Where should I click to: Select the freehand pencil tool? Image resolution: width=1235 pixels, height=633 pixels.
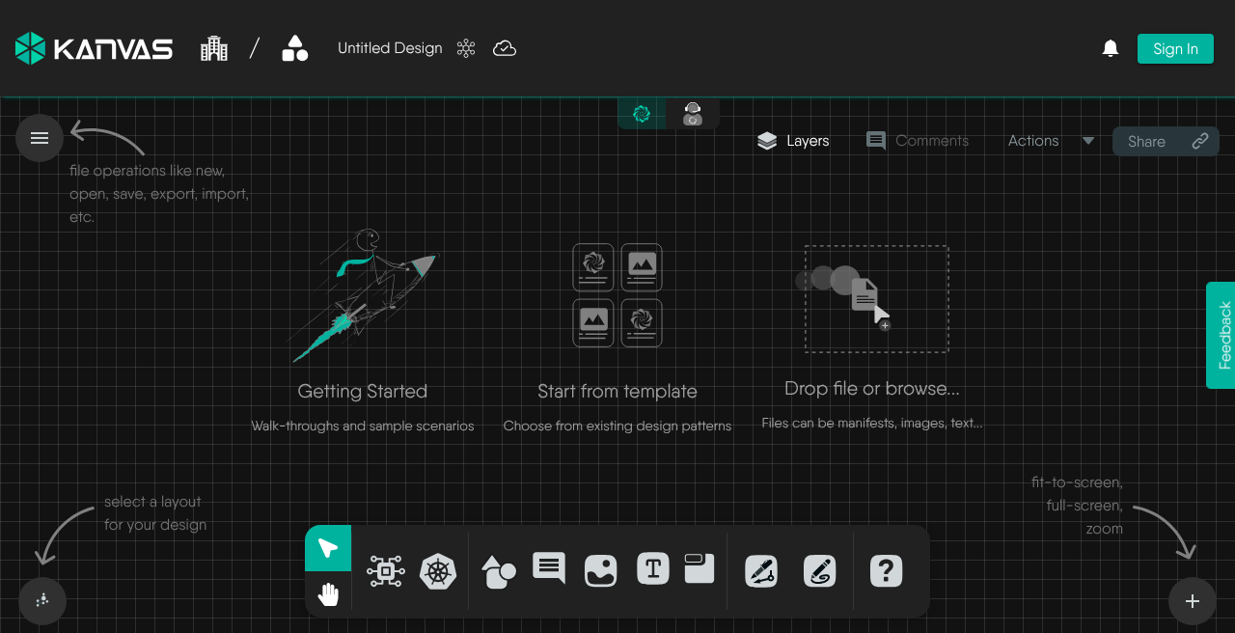pos(820,571)
